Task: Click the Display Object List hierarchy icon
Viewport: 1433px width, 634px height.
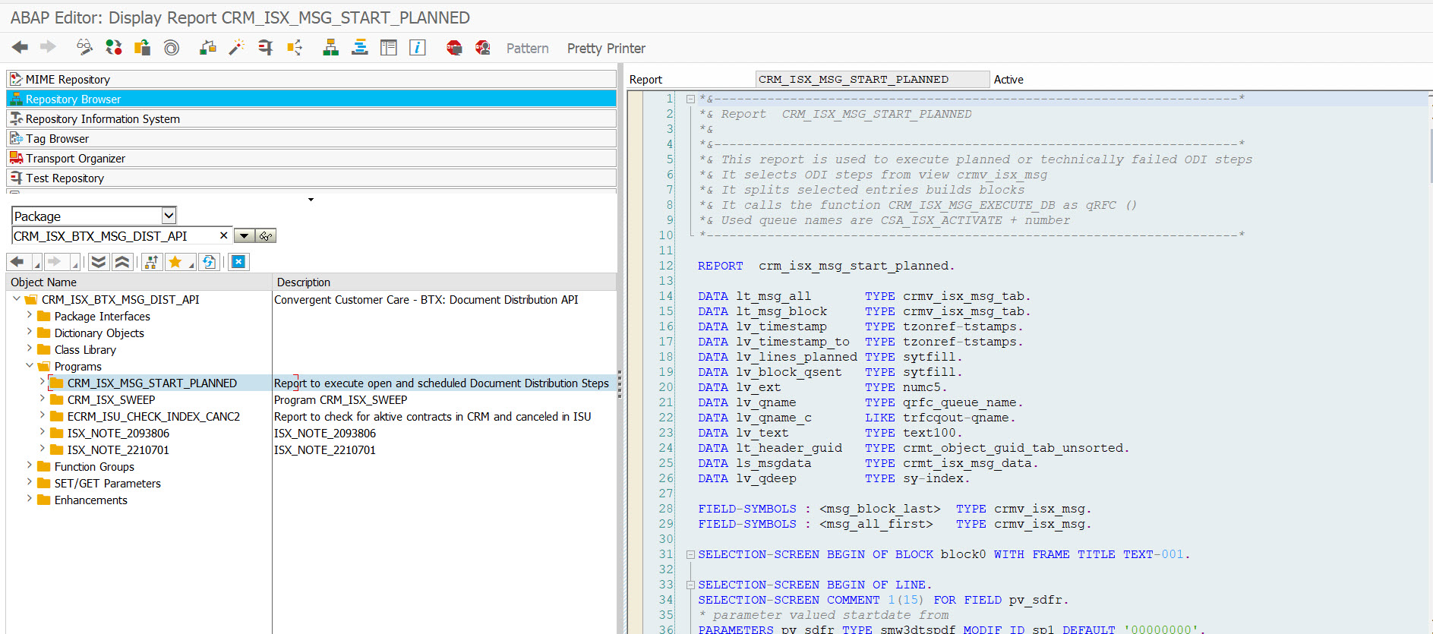Action: pos(330,48)
